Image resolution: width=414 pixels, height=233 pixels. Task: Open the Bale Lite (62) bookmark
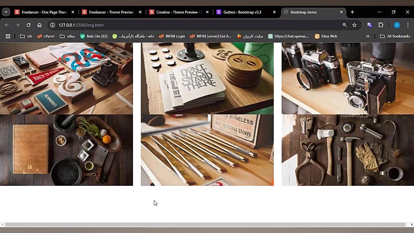(x=94, y=36)
